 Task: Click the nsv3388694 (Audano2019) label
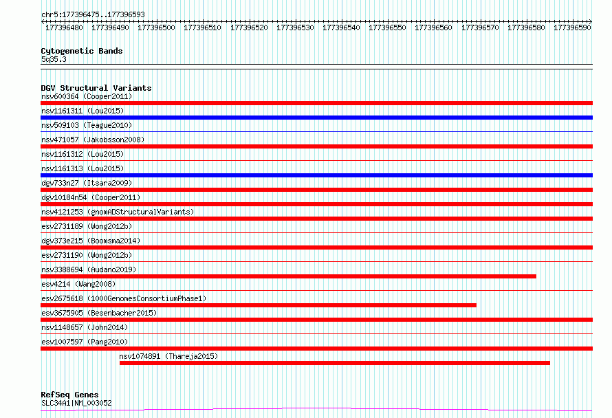pyautogui.click(x=89, y=269)
